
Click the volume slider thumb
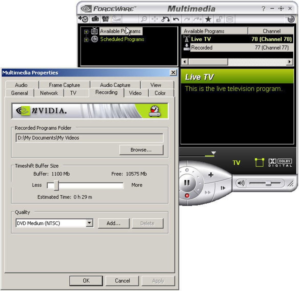268,183
